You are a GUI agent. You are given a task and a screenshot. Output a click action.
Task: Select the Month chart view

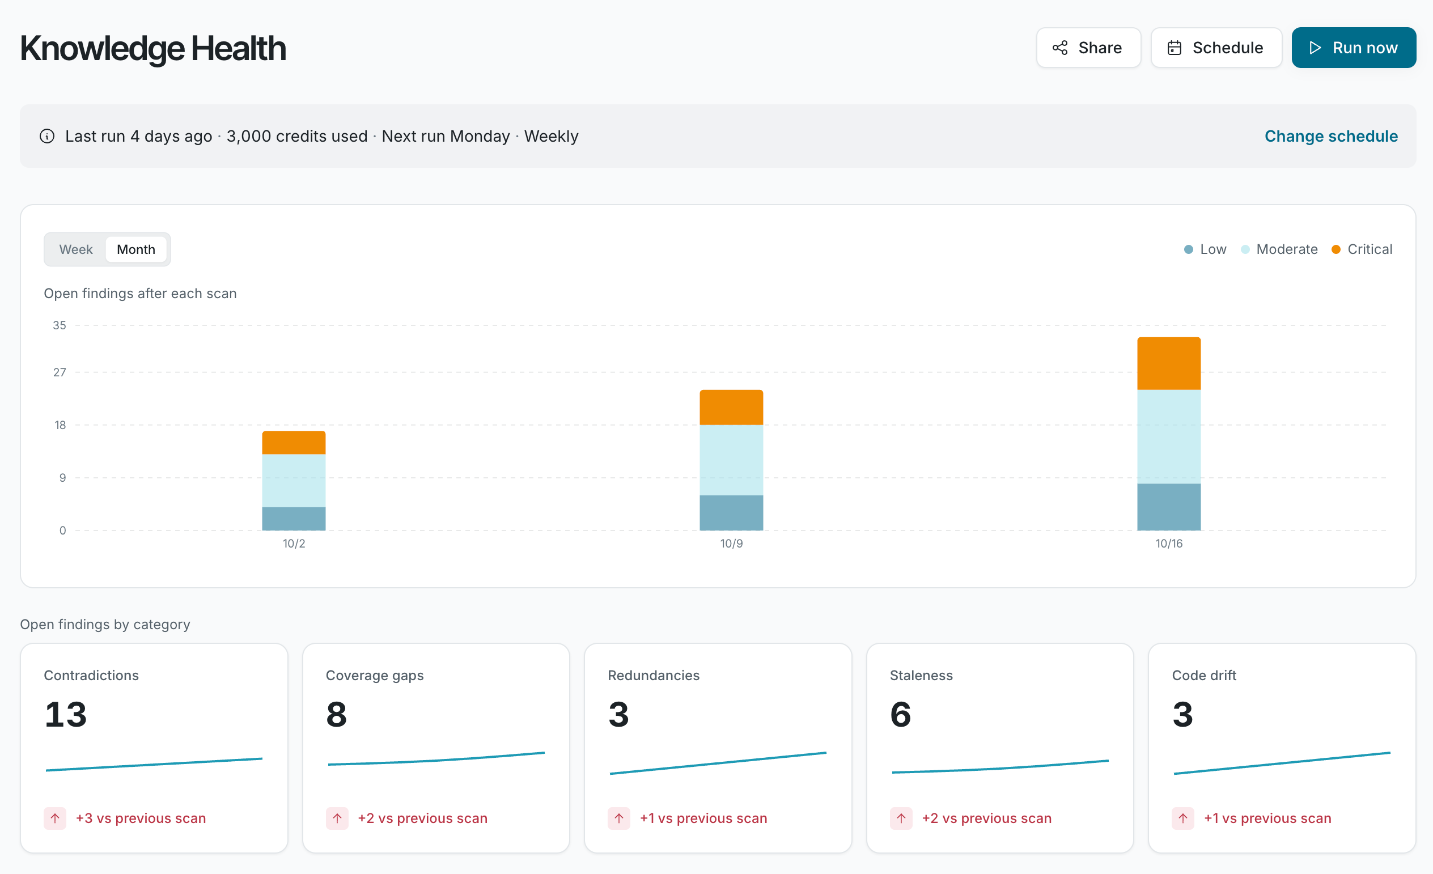tap(136, 249)
